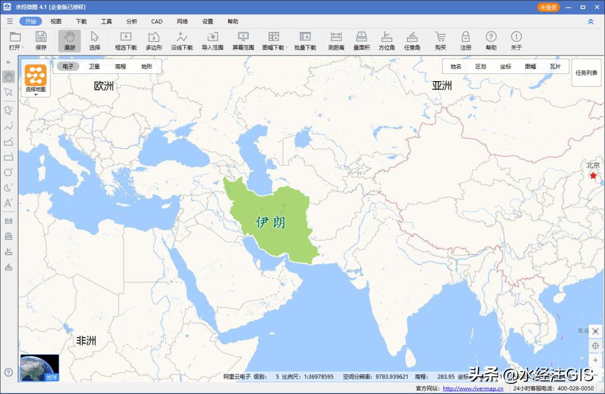The height and width of the screenshot is (394, 605).
Task: Toggle the 地名 place name overlay
Action: [x=455, y=66]
